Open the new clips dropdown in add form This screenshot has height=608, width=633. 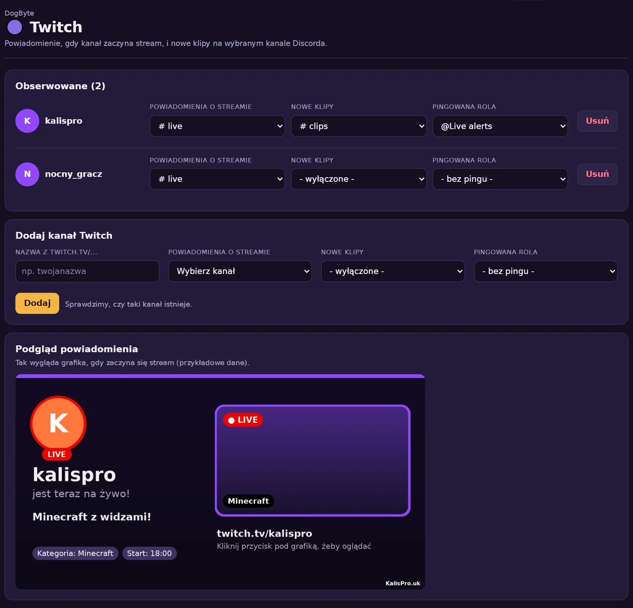coord(393,271)
